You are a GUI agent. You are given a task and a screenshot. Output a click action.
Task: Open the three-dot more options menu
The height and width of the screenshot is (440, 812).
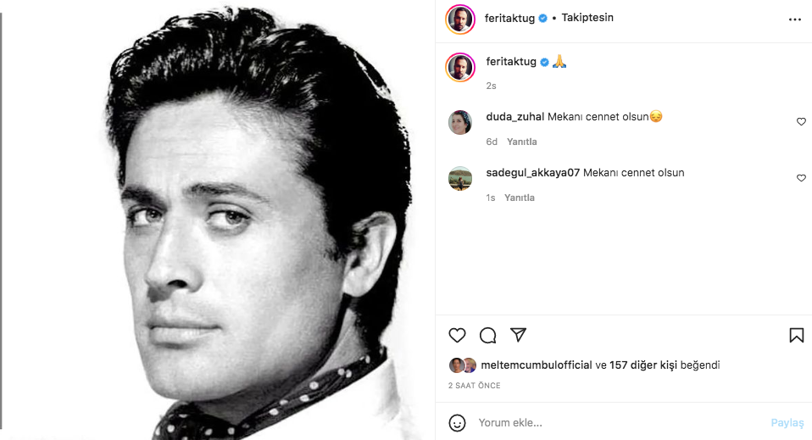tap(794, 19)
